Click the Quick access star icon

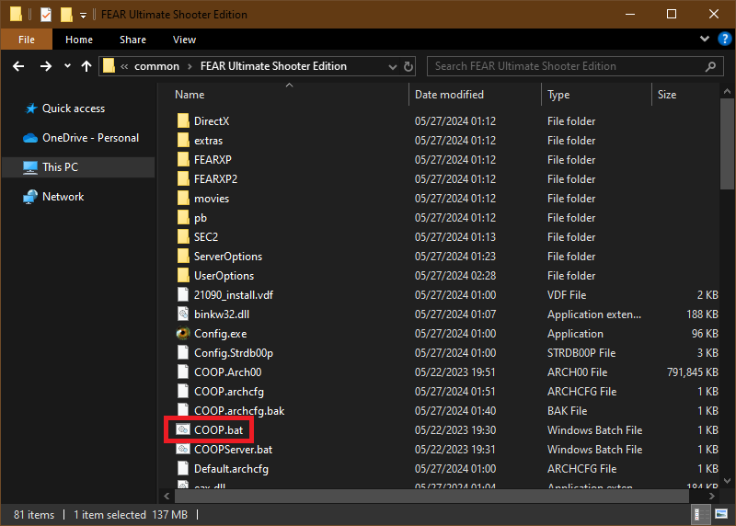tap(31, 109)
